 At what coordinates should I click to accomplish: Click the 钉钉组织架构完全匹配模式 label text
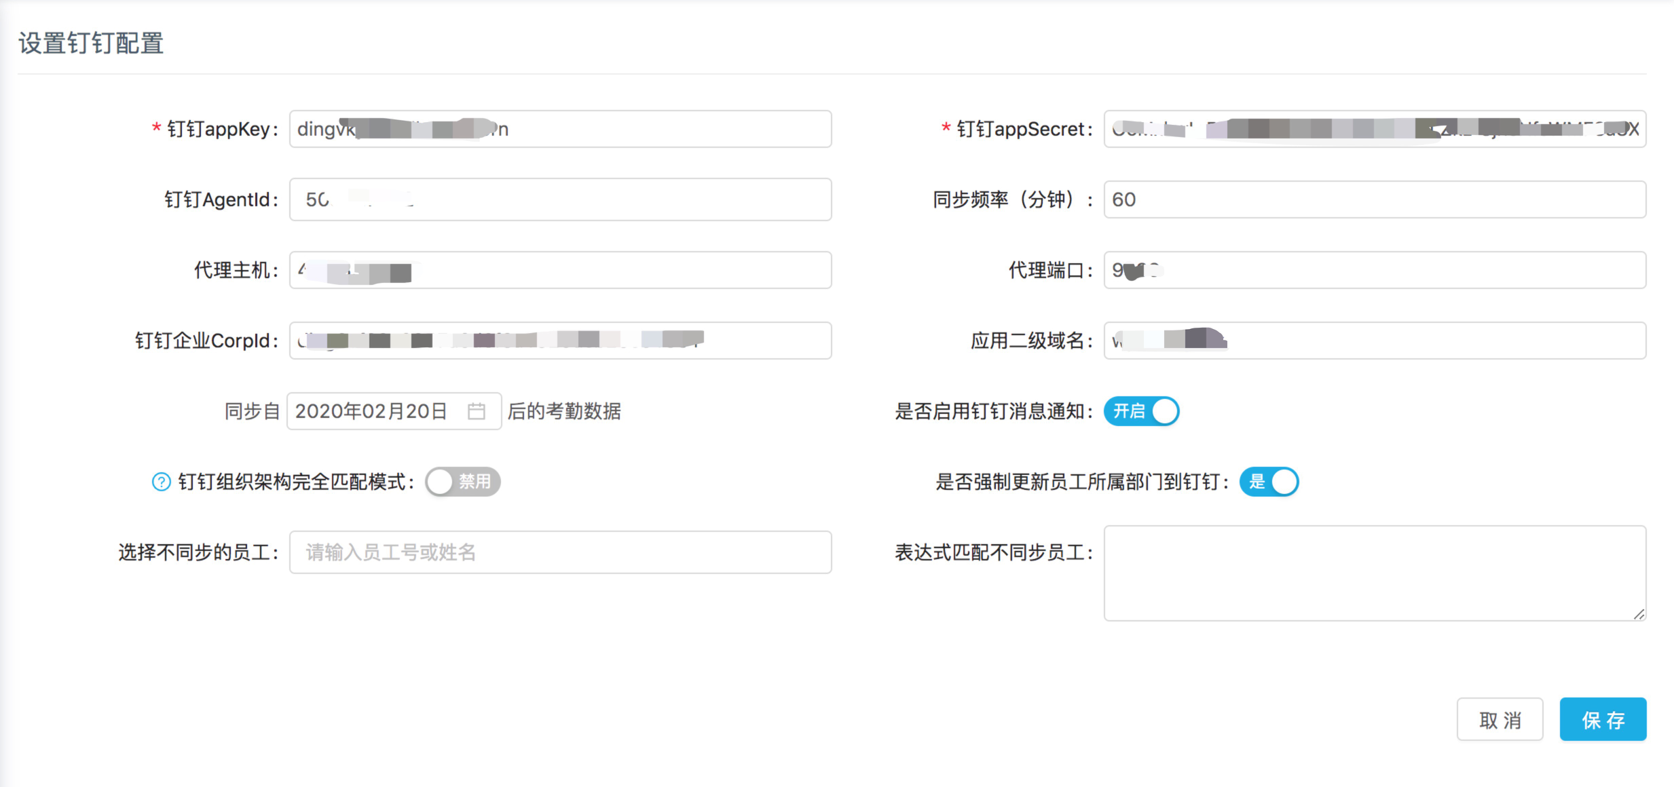pos(296,482)
